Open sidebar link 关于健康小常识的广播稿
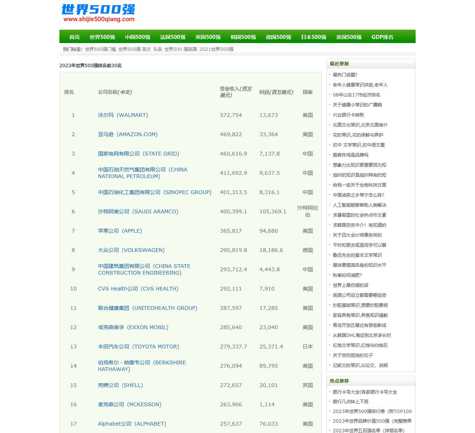 coord(357,105)
